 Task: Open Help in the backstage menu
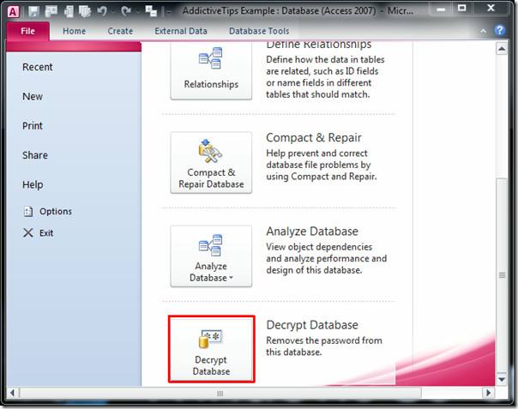[33, 184]
